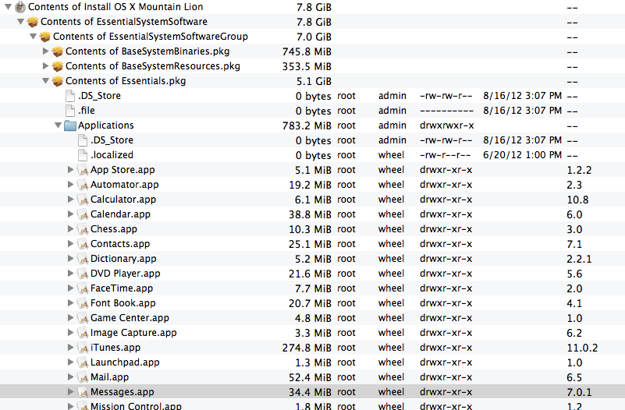Image resolution: width=625 pixels, height=410 pixels.
Task: Click the Mail.app icon
Action: coord(83,377)
